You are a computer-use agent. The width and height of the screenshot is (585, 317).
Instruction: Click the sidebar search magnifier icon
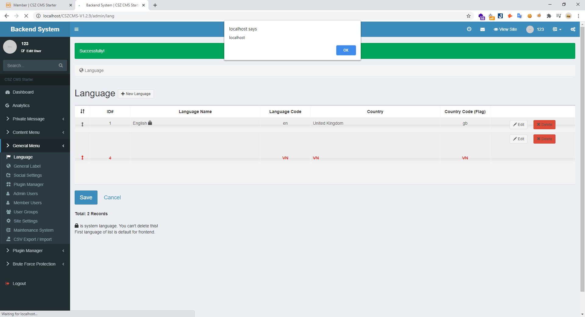click(61, 66)
